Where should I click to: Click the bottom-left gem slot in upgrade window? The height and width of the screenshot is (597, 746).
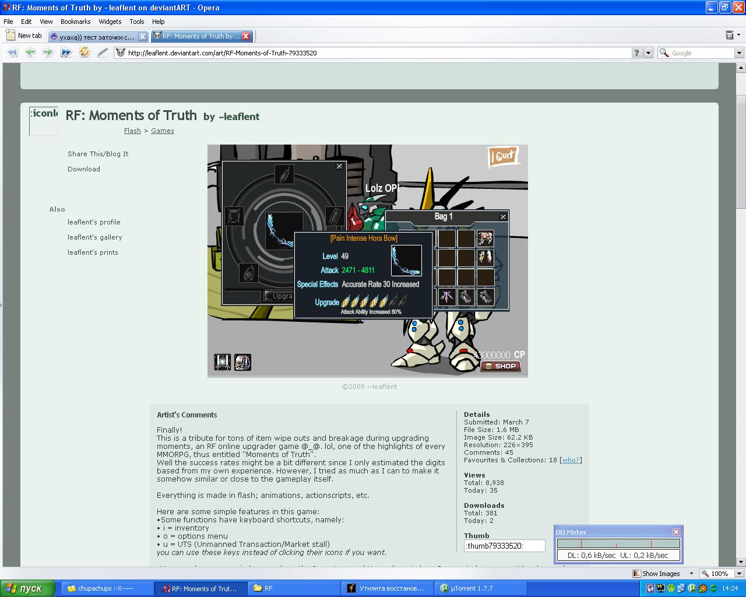(249, 273)
